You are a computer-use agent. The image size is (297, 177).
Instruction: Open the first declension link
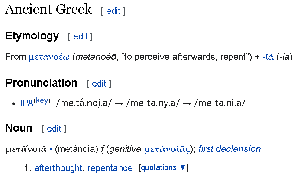tap(229, 149)
